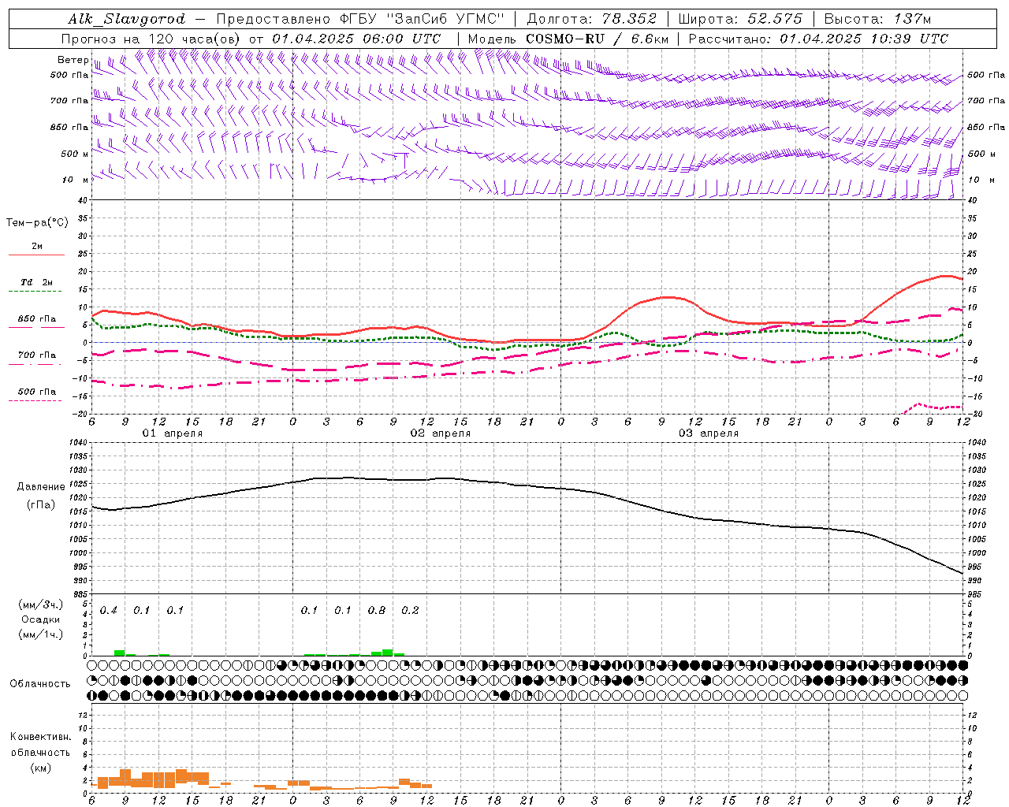Click the dashed line sample under Td 2м legend

[36, 292]
